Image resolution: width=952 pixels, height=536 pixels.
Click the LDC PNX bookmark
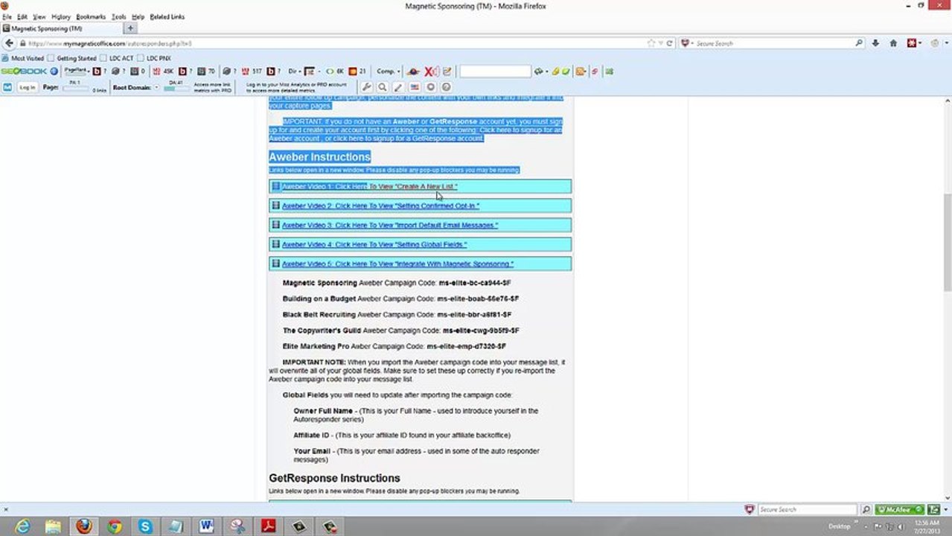(154, 58)
